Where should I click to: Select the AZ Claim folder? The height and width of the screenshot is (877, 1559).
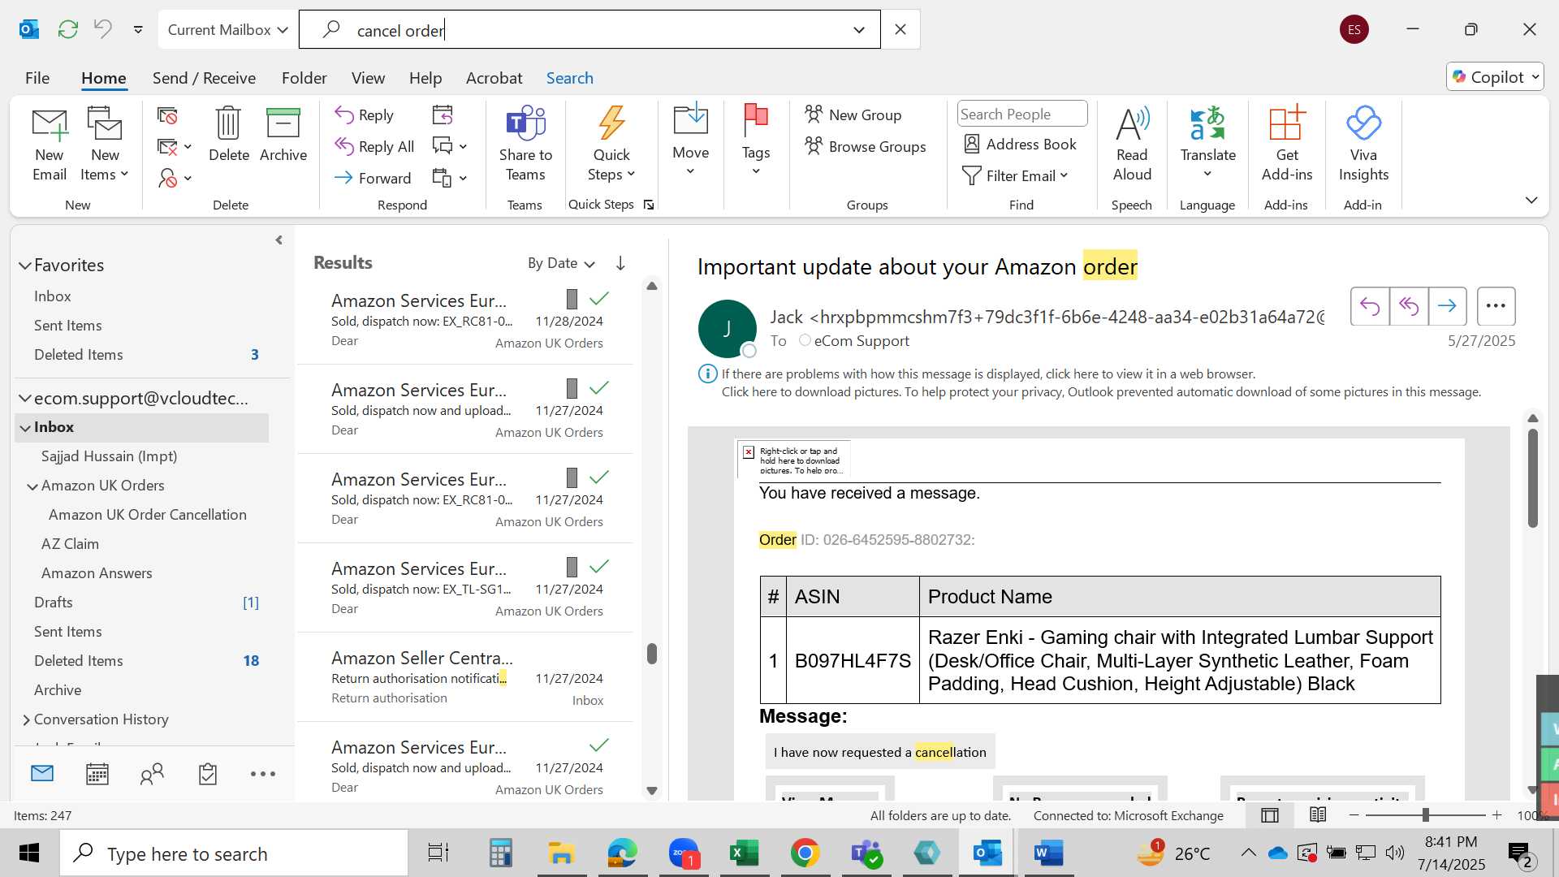(70, 544)
